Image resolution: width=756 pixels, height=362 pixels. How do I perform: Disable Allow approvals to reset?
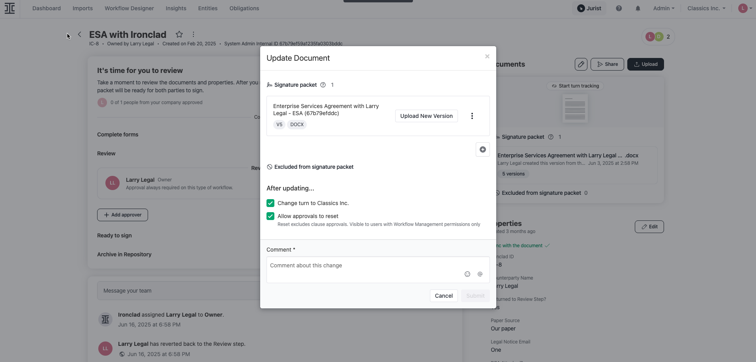(270, 216)
